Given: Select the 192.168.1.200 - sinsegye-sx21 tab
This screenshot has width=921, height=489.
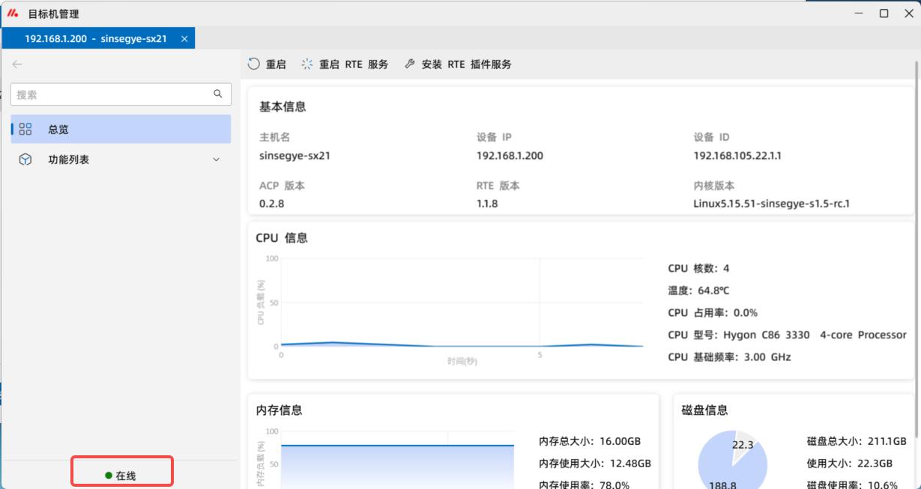Looking at the screenshot, I should pos(95,38).
